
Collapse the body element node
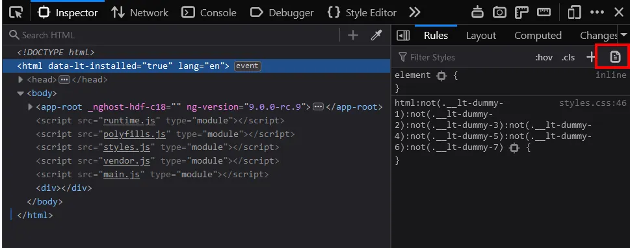(x=21, y=93)
